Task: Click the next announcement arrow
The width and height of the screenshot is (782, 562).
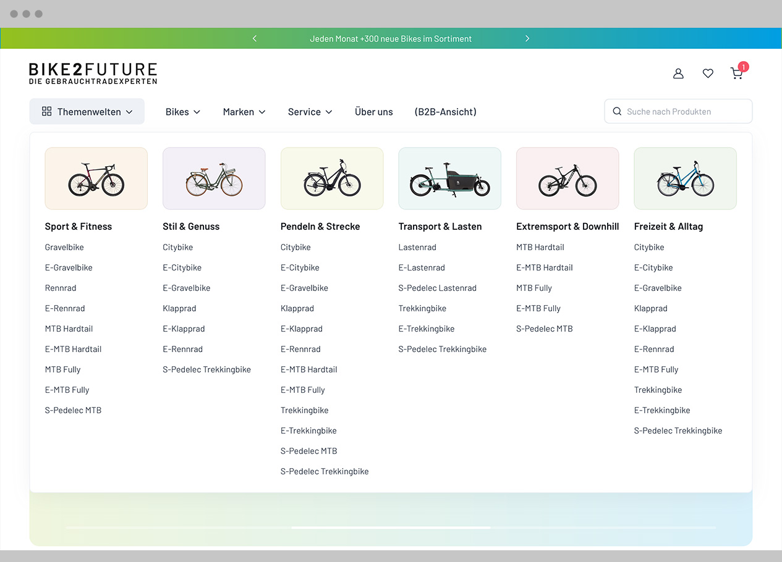Action: (x=527, y=38)
